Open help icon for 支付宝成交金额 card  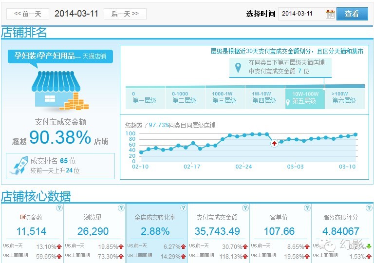[x=245, y=208]
